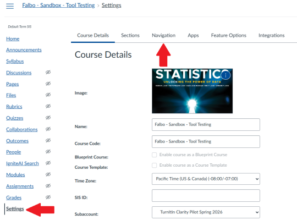
Task: Click the hidden-eye icon beside Quizzes
Action: click(48, 118)
